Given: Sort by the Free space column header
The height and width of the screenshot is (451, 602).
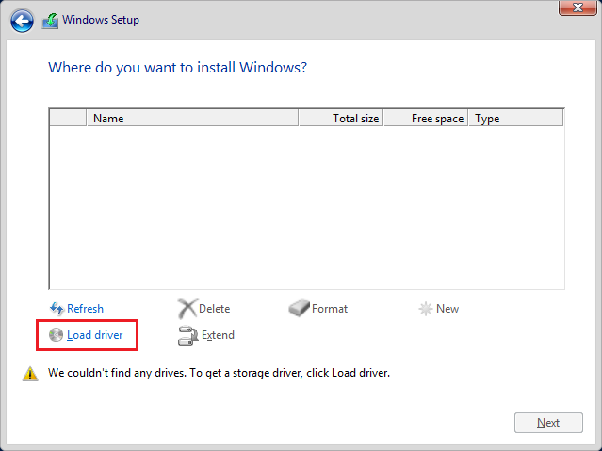Looking at the screenshot, I should (426, 119).
